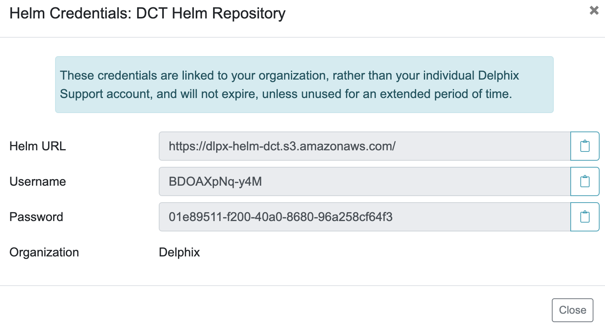Click the Organization label
This screenshot has width=605, height=326.
coord(44,252)
